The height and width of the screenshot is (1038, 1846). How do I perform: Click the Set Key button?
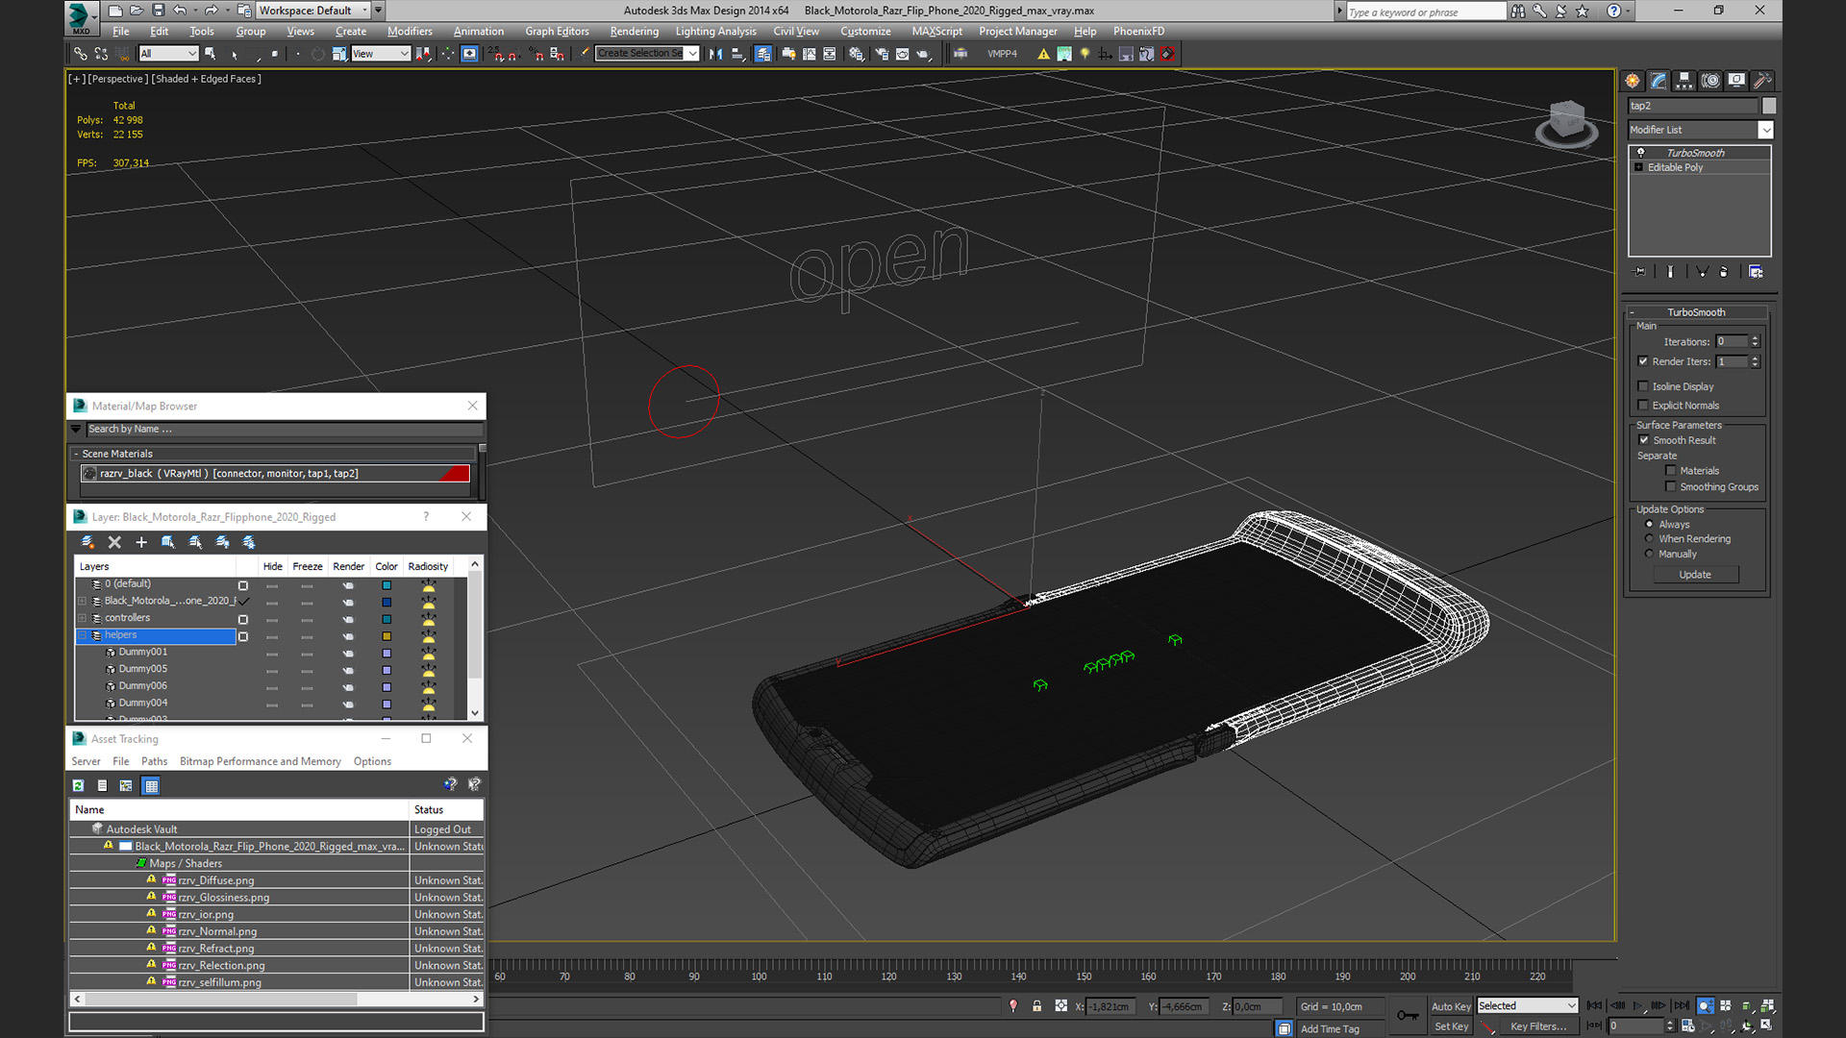tap(1451, 1026)
